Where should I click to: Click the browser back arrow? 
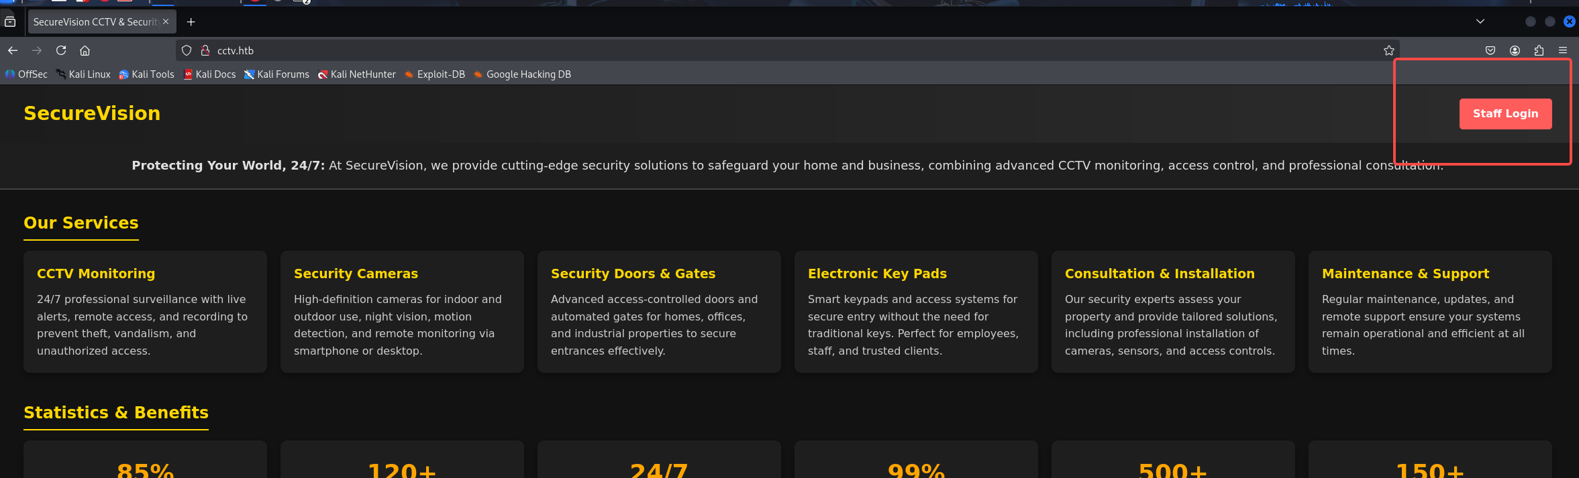13,50
